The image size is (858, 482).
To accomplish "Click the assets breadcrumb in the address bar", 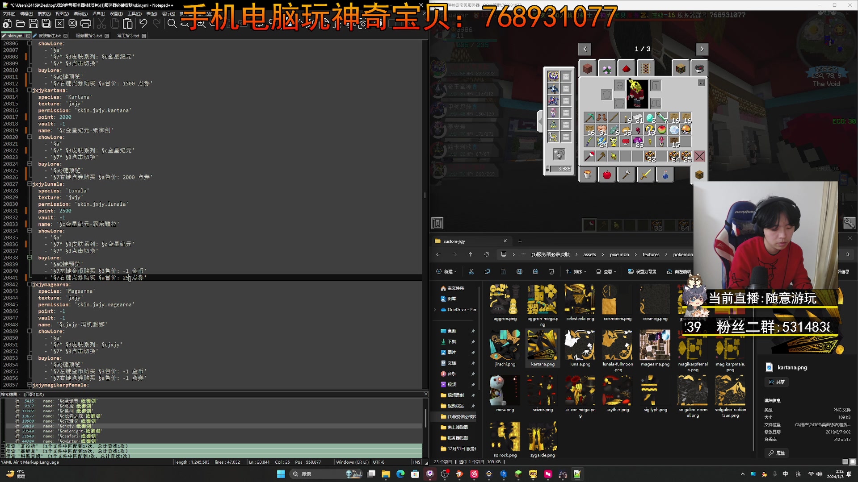I will (x=589, y=254).
